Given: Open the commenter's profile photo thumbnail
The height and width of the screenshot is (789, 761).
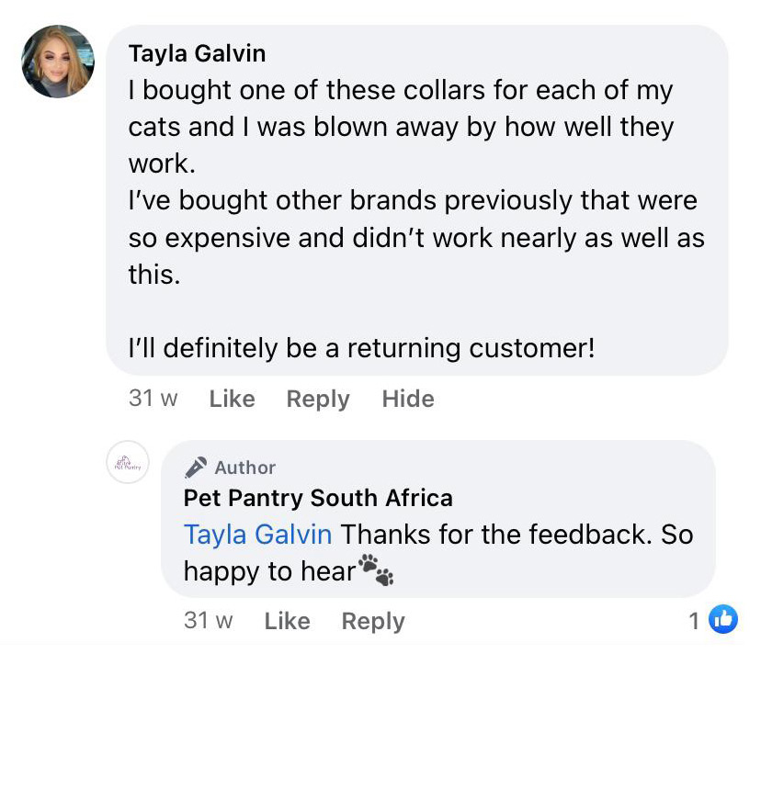Looking at the screenshot, I should coord(58,62).
